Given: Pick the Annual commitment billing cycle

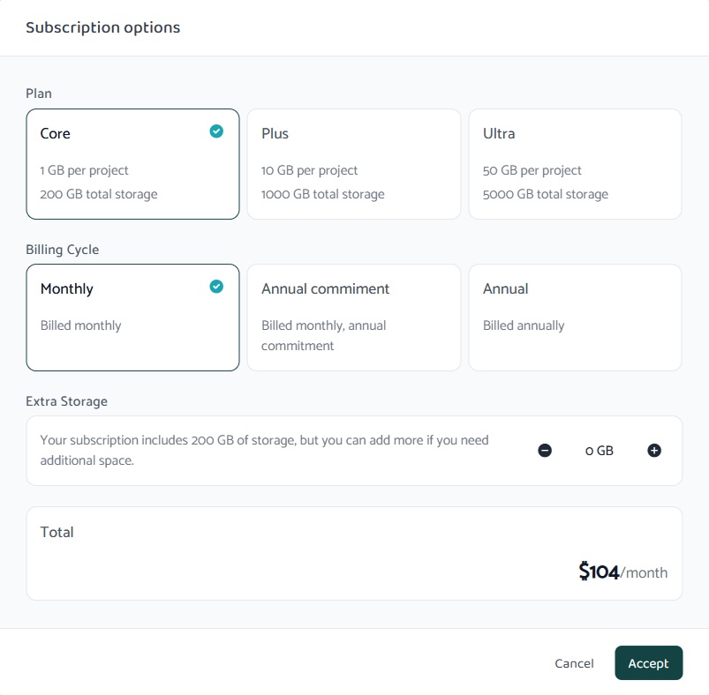Looking at the screenshot, I should pos(353,318).
